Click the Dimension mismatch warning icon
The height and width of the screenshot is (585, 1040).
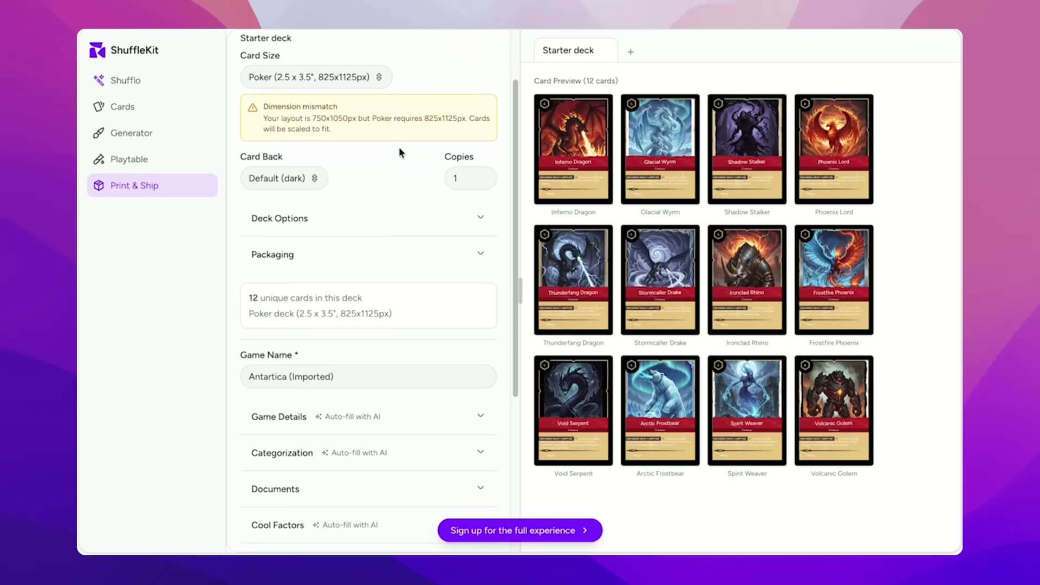click(x=252, y=107)
